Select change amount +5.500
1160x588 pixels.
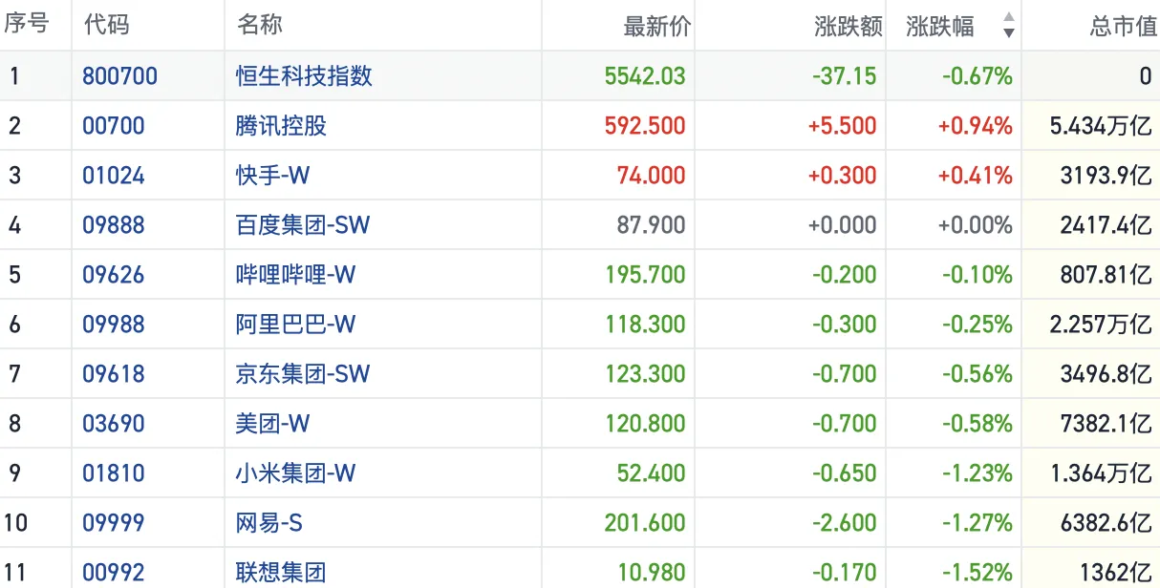pos(842,126)
